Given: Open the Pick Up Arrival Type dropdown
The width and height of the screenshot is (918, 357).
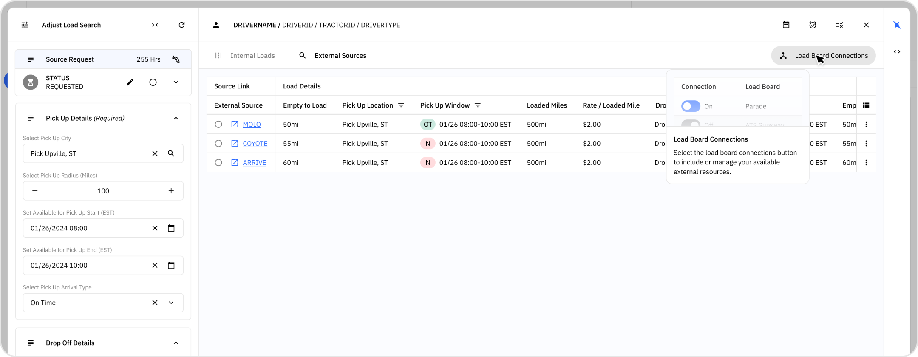Looking at the screenshot, I should [x=171, y=303].
